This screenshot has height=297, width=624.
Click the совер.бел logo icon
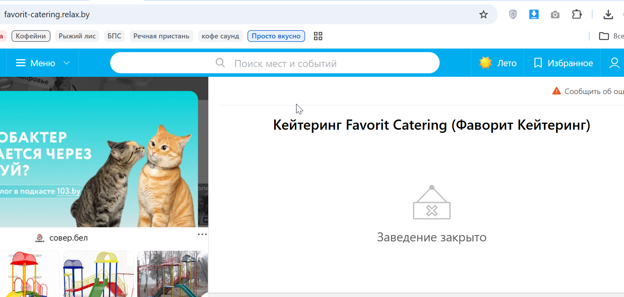click(x=40, y=238)
